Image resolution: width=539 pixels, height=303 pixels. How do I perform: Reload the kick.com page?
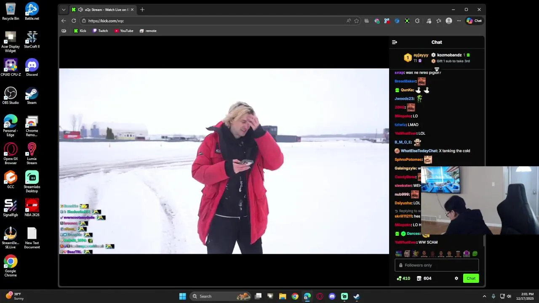[74, 21]
